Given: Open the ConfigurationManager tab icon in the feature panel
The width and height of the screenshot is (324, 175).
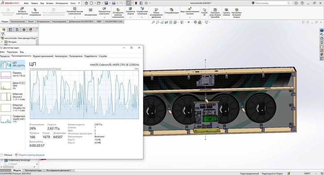Looking at the screenshot, I should pyautogui.click(x=17, y=29).
